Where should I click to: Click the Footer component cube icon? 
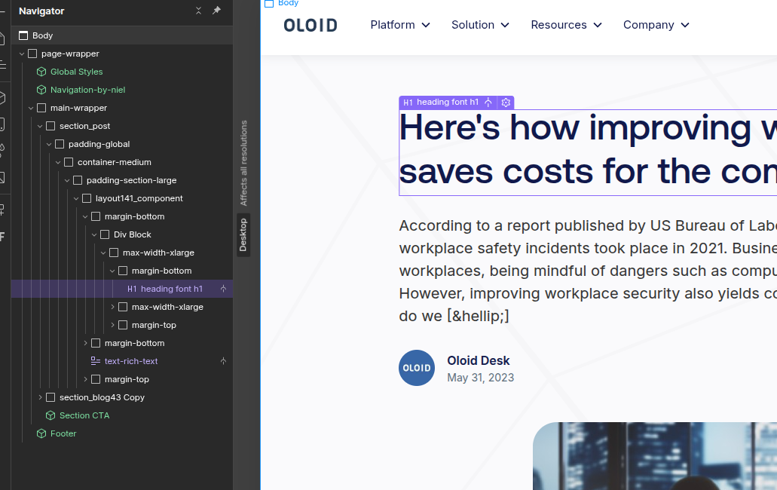(41, 433)
